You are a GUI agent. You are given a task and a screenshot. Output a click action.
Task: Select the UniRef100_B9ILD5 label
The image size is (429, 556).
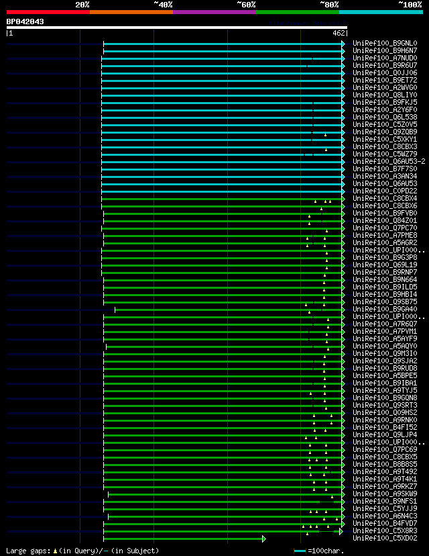coord(385,287)
